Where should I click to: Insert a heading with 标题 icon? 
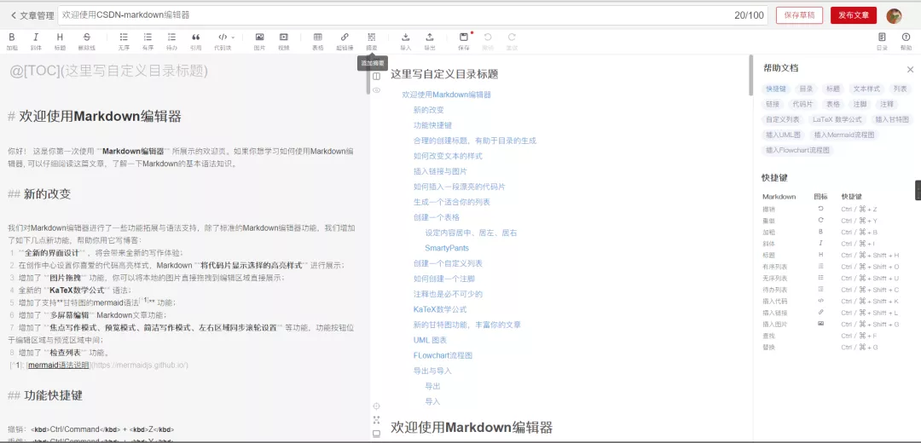pyautogui.click(x=60, y=41)
